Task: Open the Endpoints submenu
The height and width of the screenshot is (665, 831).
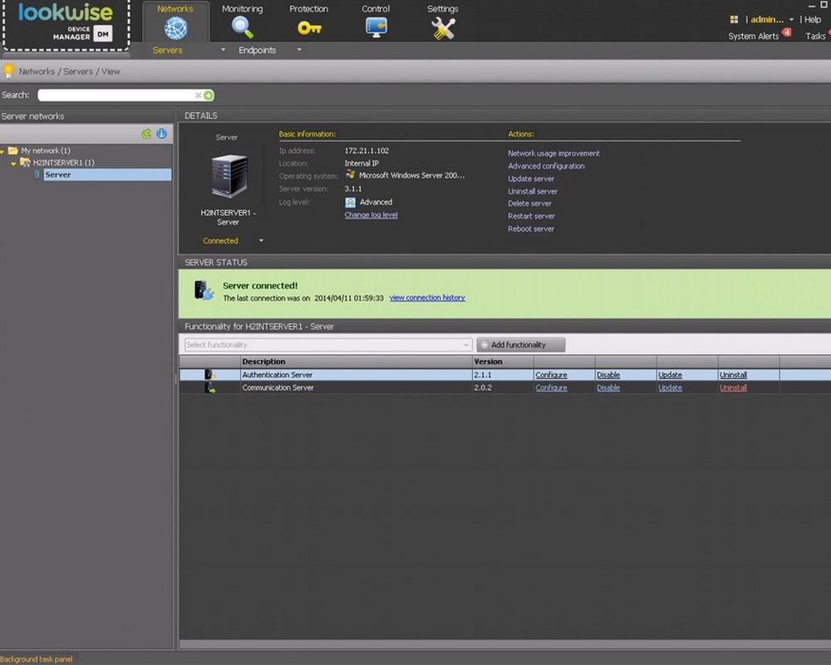Action: coord(298,50)
